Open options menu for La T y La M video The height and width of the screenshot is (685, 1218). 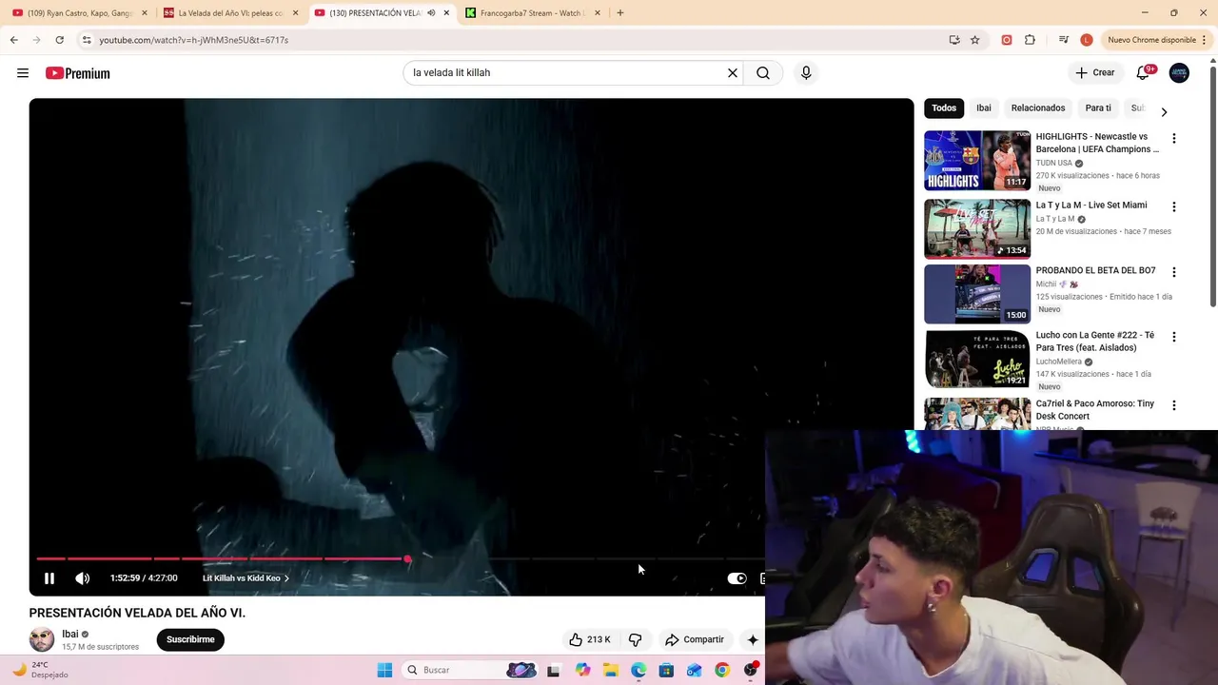[x=1174, y=206]
